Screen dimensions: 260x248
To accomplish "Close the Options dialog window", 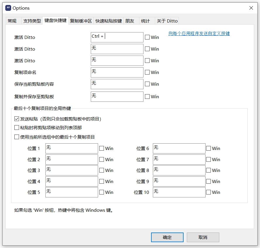I will [x=251, y=8].
